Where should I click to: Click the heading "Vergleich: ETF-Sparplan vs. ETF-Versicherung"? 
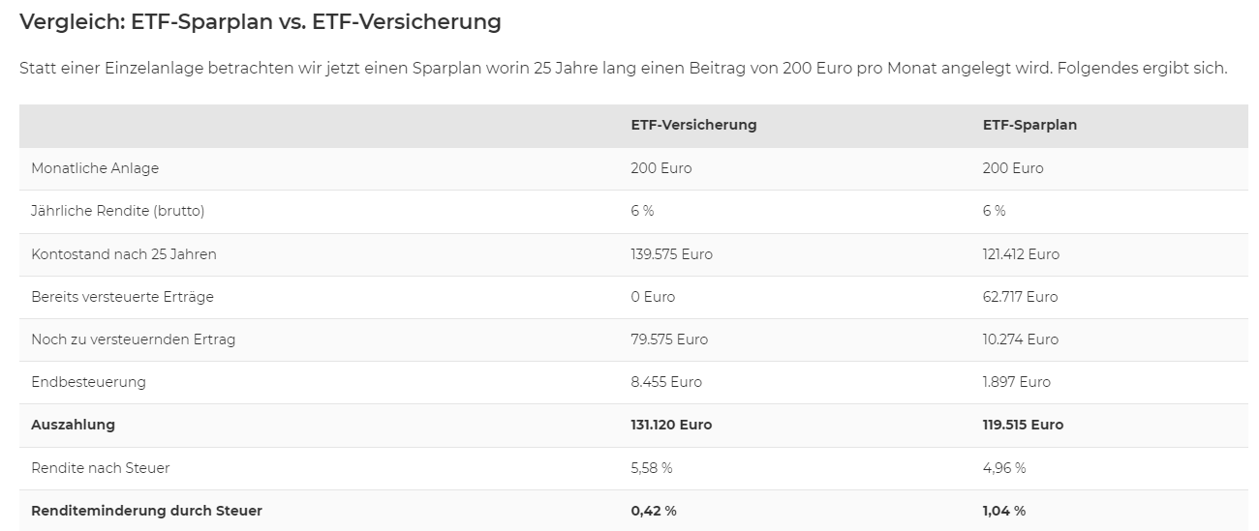click(260, 21)
